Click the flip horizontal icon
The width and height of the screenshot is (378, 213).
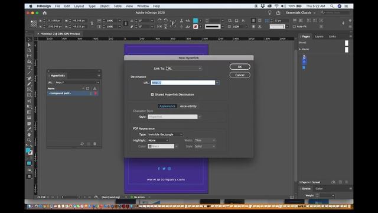click(159, 27)
